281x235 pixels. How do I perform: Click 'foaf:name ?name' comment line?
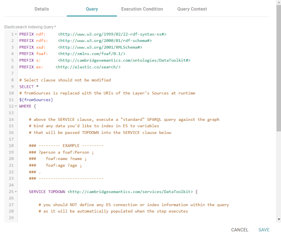[x=58, y=159]
